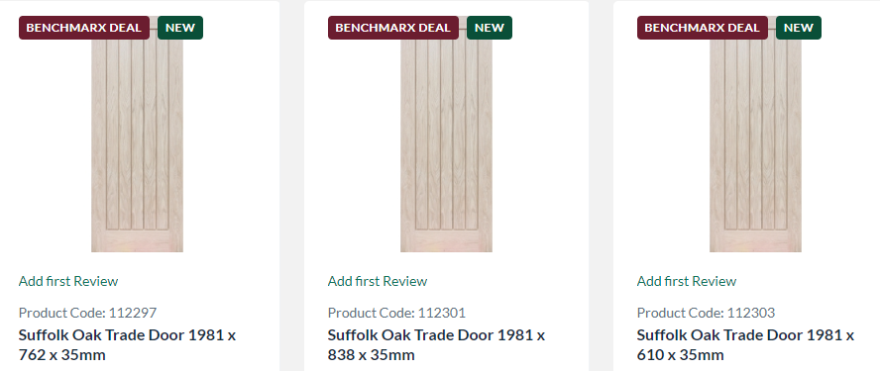This screenshot has height=371, width=880.
Task: Click the Product Code: 112303 text
Action: [x=706, y=313]
